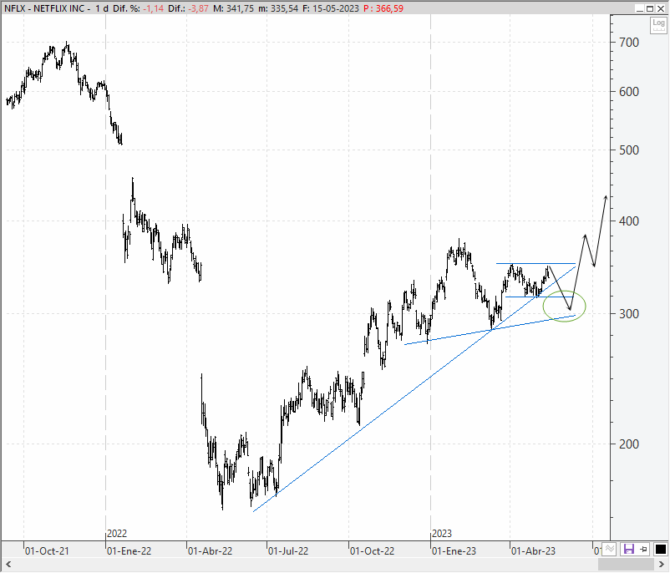
Task: Click the purple save diskette icon
Action: pyautogui.click(x=628, y=549)
